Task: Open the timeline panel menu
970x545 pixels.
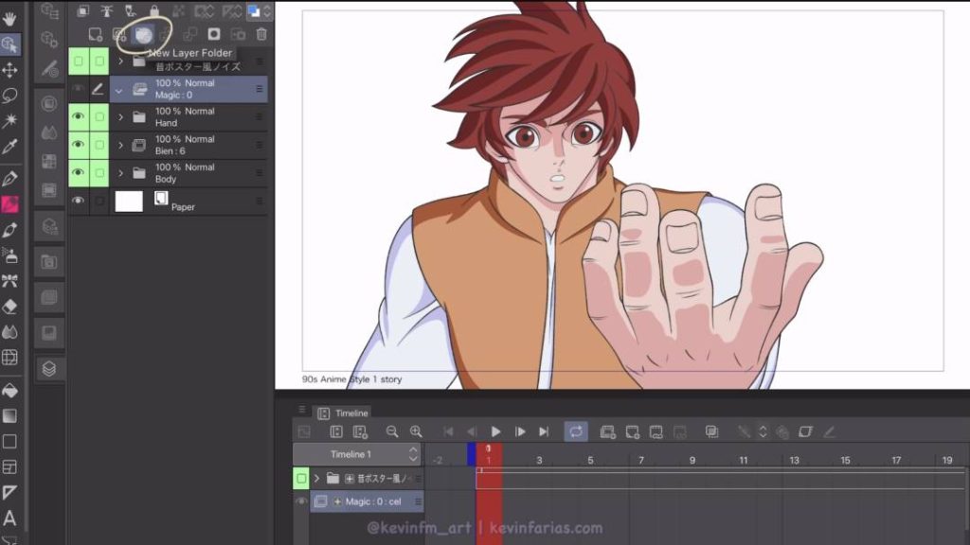Action: pyautogui.click(x=301, y=411)
